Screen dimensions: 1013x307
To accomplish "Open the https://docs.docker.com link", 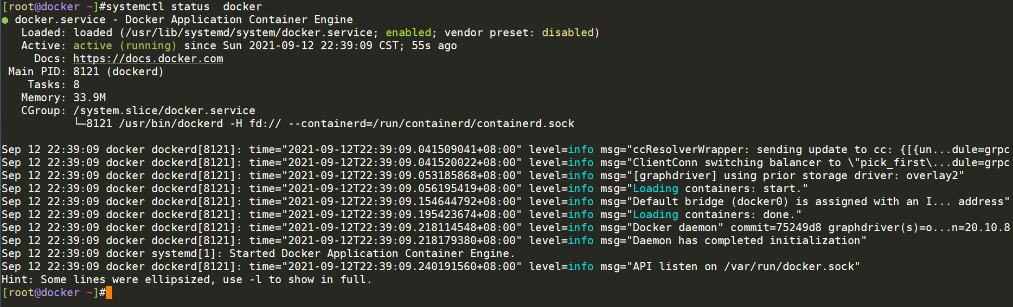I will point(148,58).
